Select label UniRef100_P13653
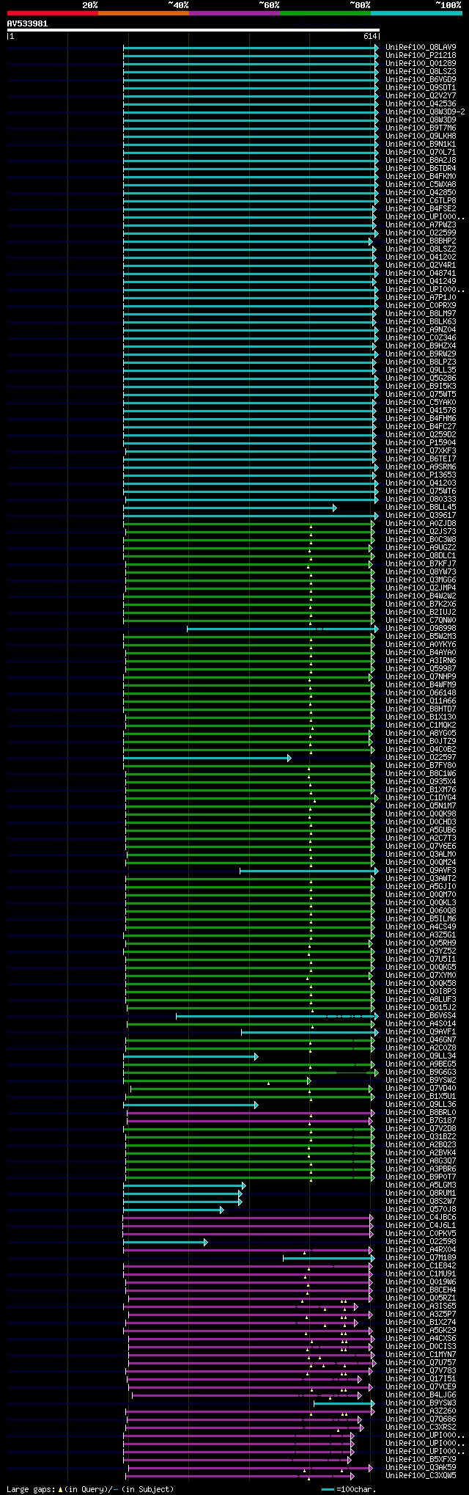469x1495 pixels. [x=421, y=475]
